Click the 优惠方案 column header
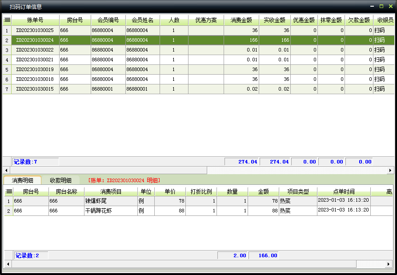 [x=206, y=20]
